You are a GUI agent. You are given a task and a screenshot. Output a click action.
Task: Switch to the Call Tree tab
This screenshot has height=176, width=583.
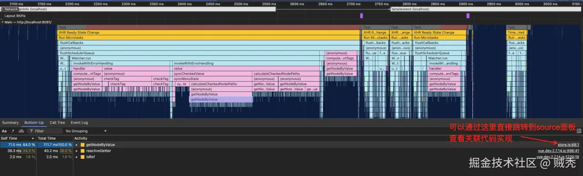pyautogui.click(x=57, y=122)
